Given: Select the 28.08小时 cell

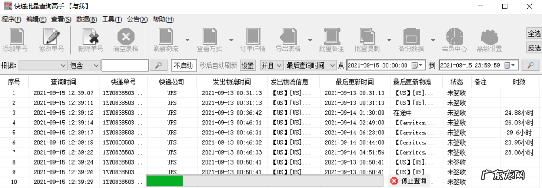Looking at the screenshot, I should pos(519,152).
